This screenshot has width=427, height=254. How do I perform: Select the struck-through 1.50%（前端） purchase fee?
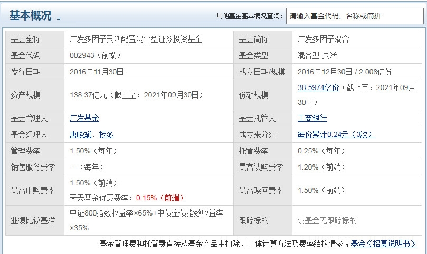coord(95,183)
